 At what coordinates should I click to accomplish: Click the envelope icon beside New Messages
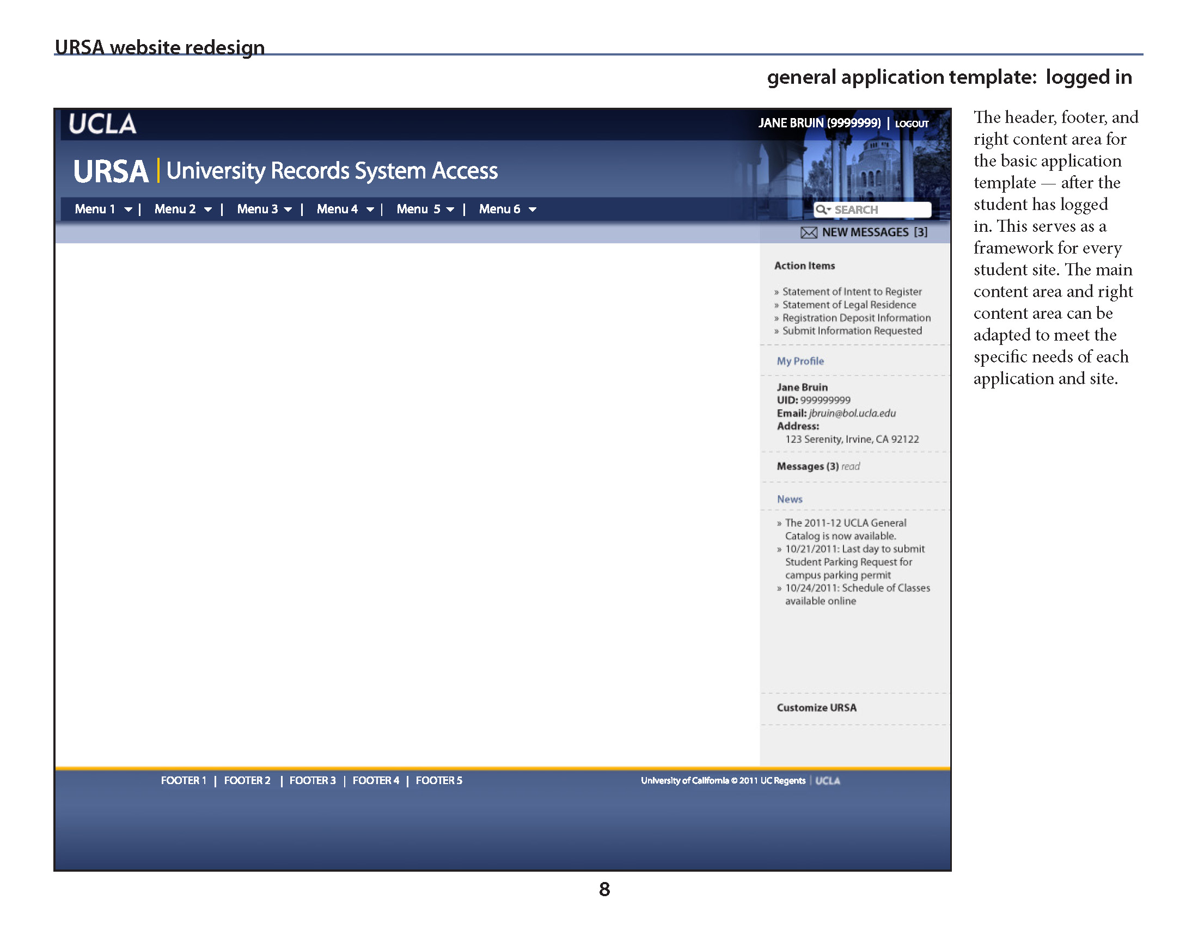coord(809,232)
